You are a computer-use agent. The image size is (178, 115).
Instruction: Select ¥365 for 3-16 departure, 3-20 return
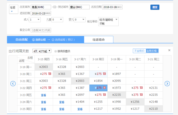coord(62,74)
